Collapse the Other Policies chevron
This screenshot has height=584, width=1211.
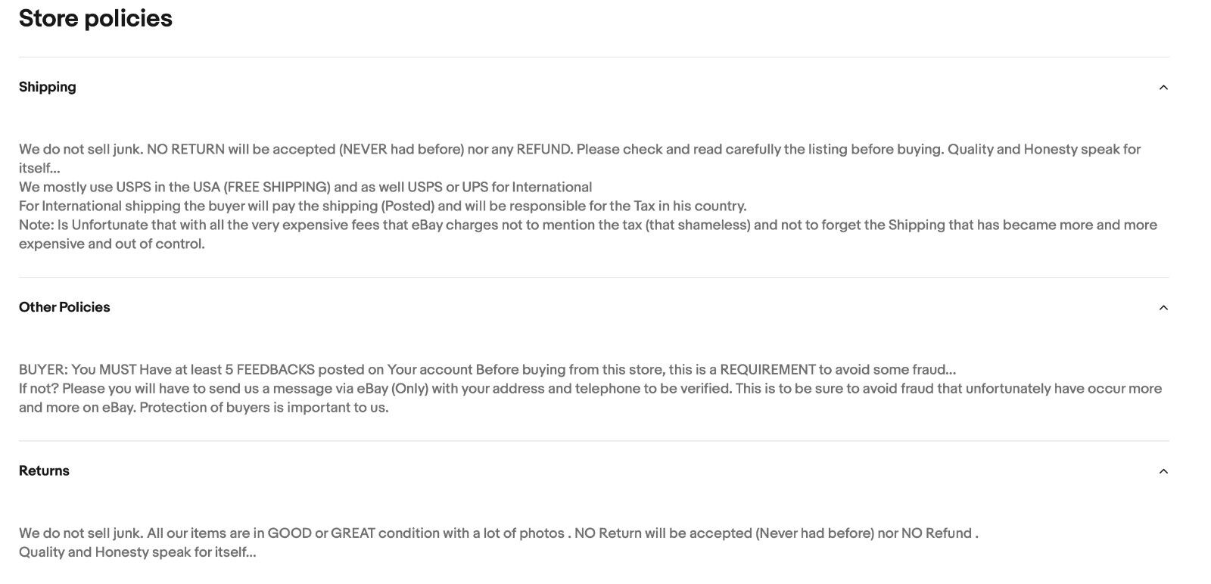click(1163, 308)
